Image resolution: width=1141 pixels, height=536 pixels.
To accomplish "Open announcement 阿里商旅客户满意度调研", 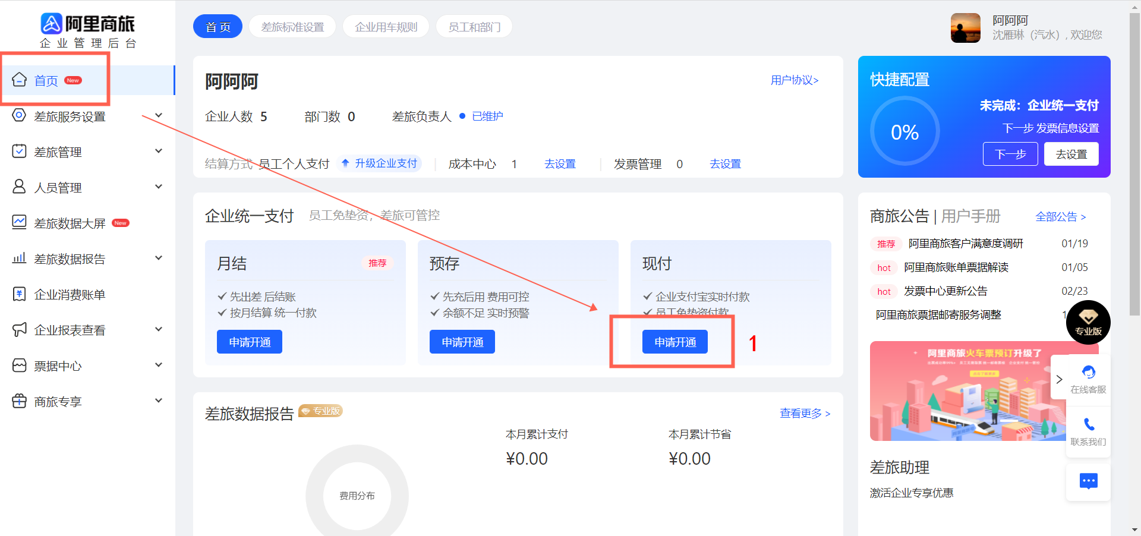I will (966, 244).
